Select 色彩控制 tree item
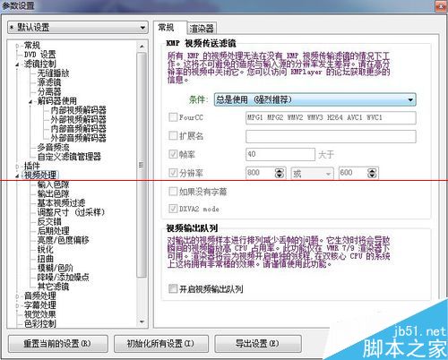 (40, 323)
